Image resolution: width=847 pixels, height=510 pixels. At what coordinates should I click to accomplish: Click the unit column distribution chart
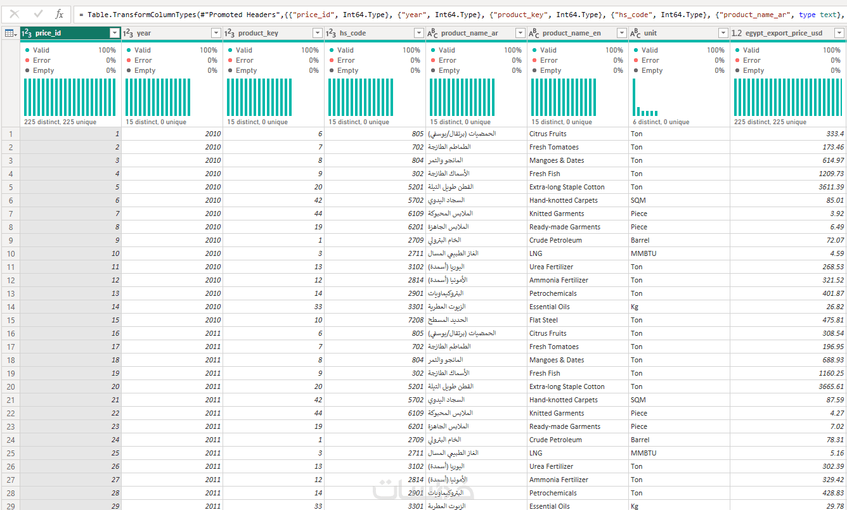(x=679, y=98)
